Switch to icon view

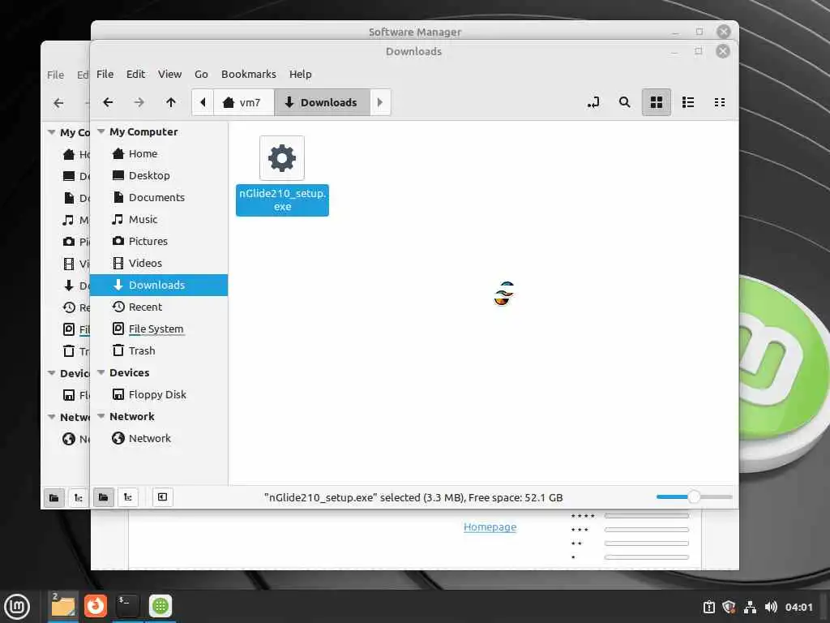click(657, 102)
